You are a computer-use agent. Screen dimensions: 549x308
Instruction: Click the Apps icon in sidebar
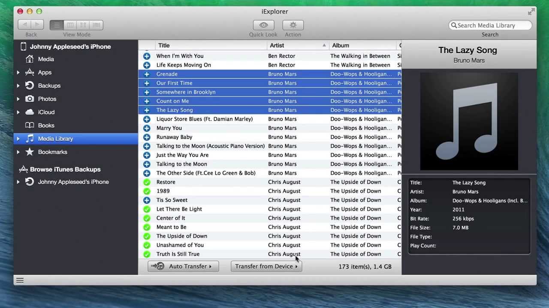pyautogui.click(x=30, y=72)
